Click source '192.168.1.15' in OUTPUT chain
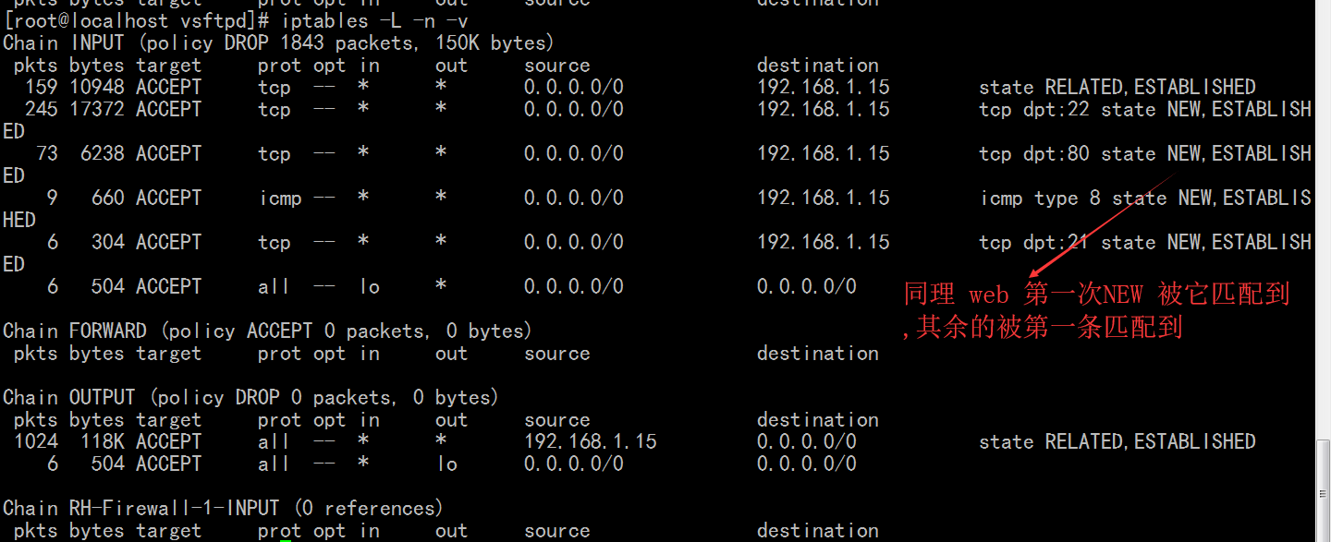The image size is (1331, 542). 591,441
